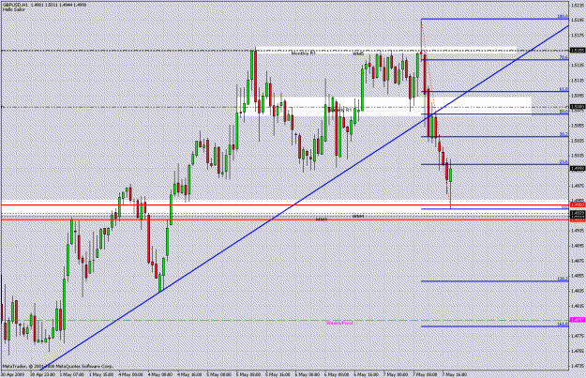Viewport: 586px width, 378px height.
Task: Select the Fibonacci 161.8 extension label
Action: click(563, 325)
